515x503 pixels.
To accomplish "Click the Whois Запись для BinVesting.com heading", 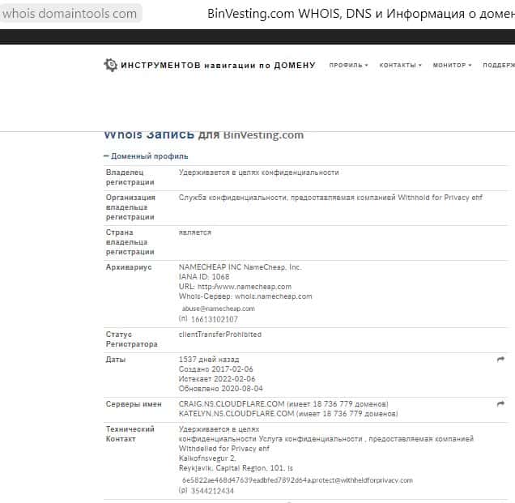I will pos(203,134).
